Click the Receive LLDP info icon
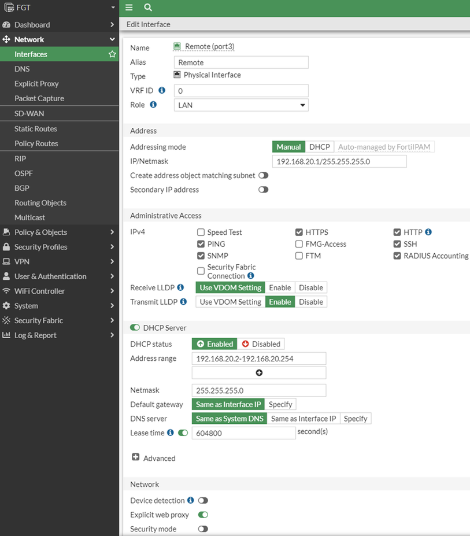This screenshot has width=470, height=536. click(180, 287)
